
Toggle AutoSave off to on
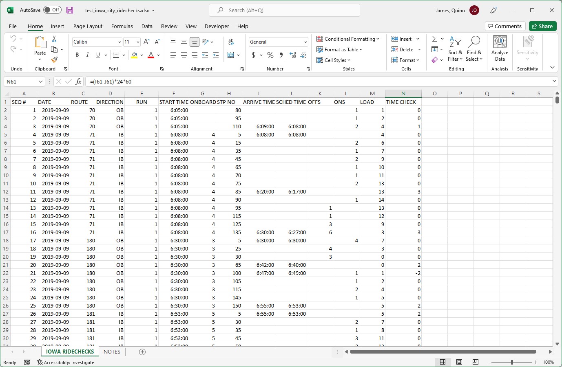tap(52, 10)
